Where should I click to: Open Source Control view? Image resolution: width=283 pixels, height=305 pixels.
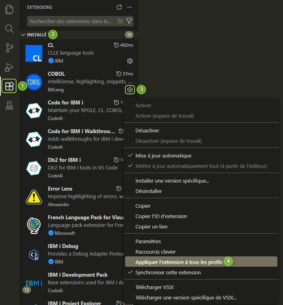[x=9, y=48]
